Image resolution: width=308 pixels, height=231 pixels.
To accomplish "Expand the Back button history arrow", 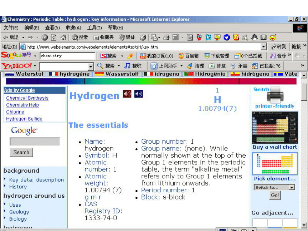I will point(23,37).
